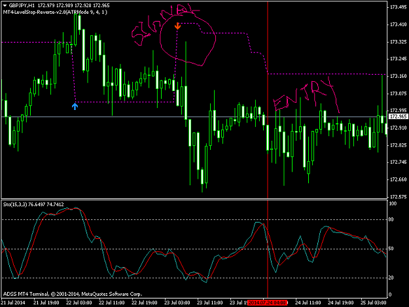
Task: Click the grey horizontal current-price line
Action: point(194,117)
